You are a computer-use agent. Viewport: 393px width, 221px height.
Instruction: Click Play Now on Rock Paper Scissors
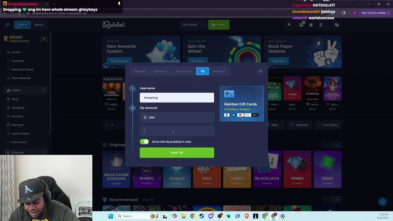(278, 61)
